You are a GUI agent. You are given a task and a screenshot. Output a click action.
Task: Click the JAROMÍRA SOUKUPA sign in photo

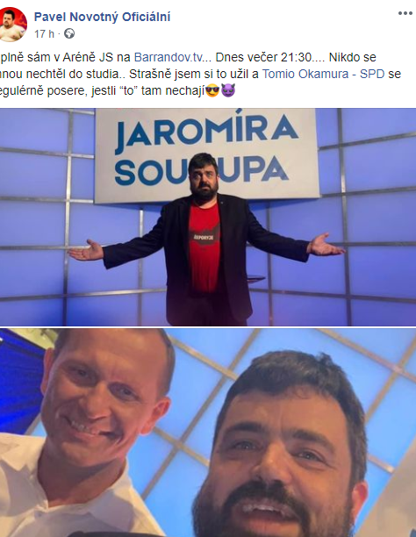click(207, 154)
